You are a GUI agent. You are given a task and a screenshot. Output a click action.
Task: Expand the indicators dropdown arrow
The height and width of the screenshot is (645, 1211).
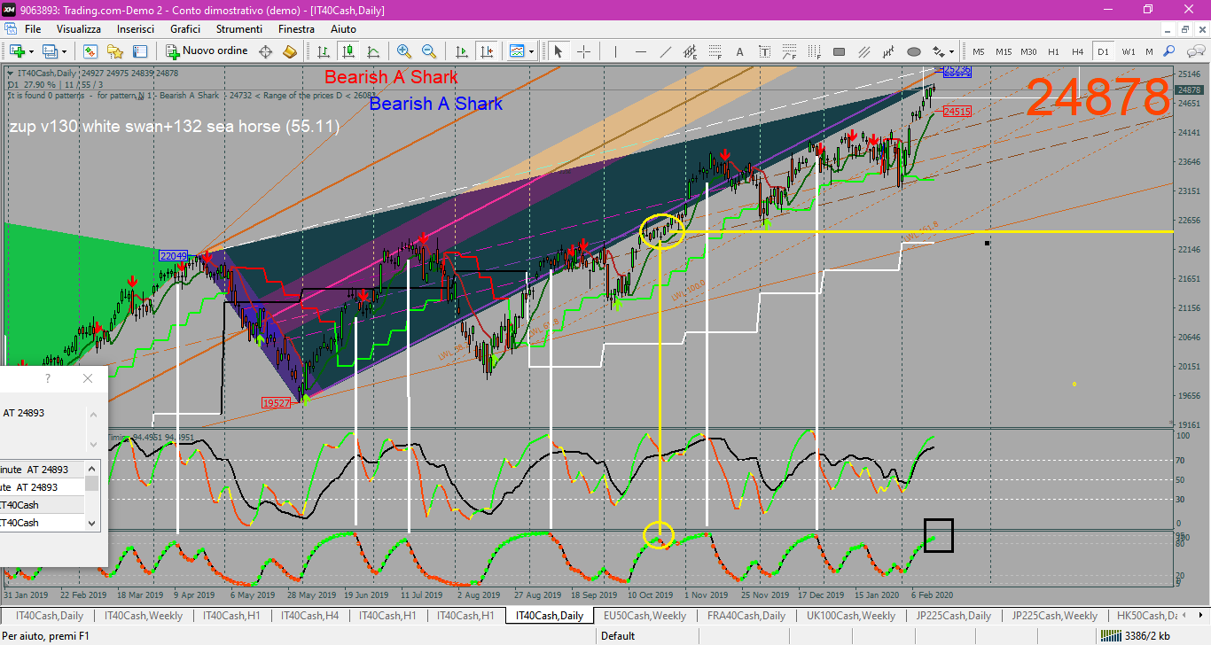(531, 51)
